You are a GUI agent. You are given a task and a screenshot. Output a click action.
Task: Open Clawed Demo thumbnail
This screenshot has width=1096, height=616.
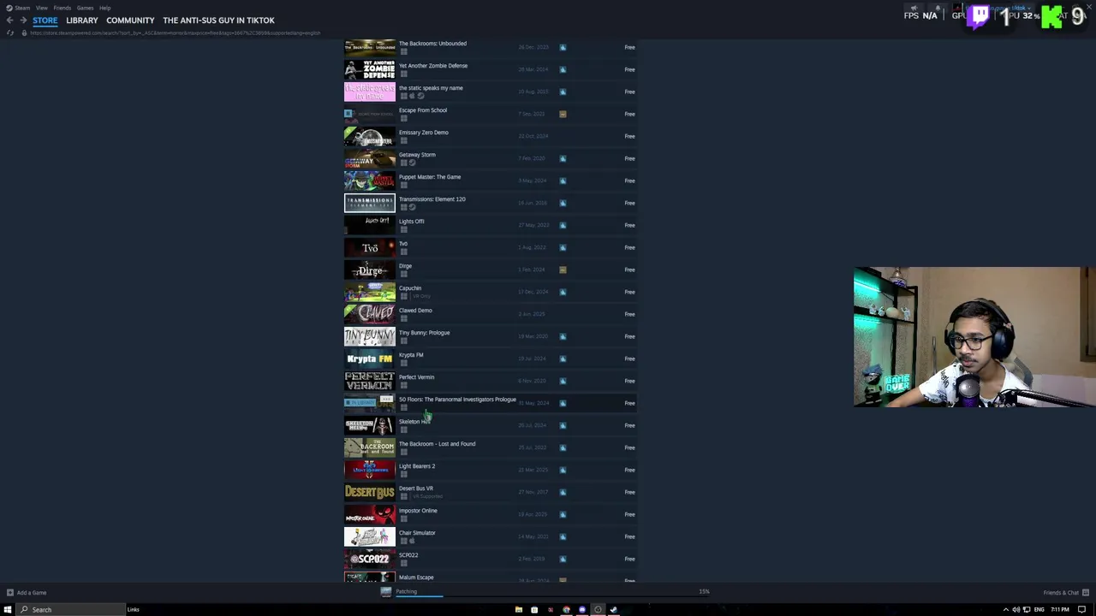coord(370,314)
